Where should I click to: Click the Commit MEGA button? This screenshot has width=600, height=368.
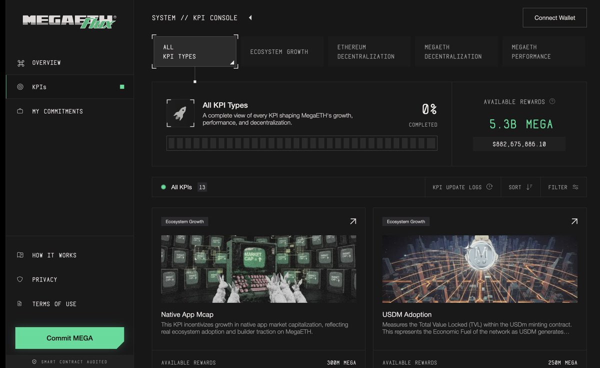69,338
